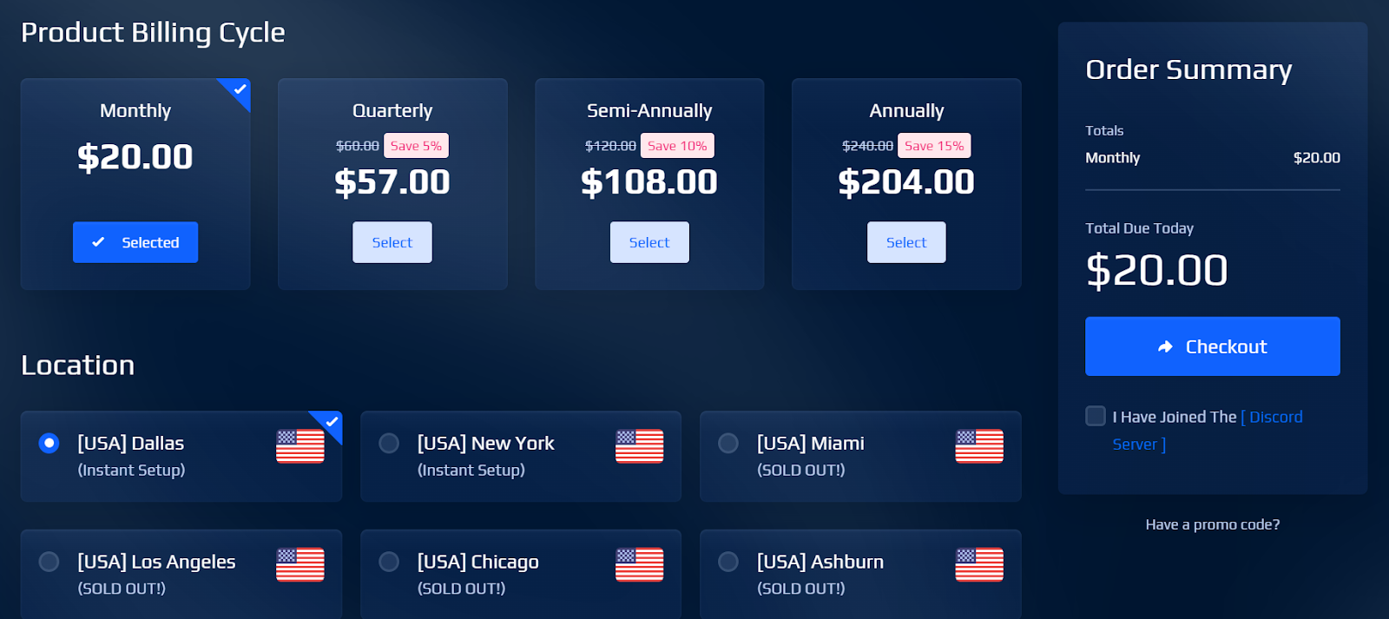
Task: Select the [USA] Dallas radio button
Action: 49,443
